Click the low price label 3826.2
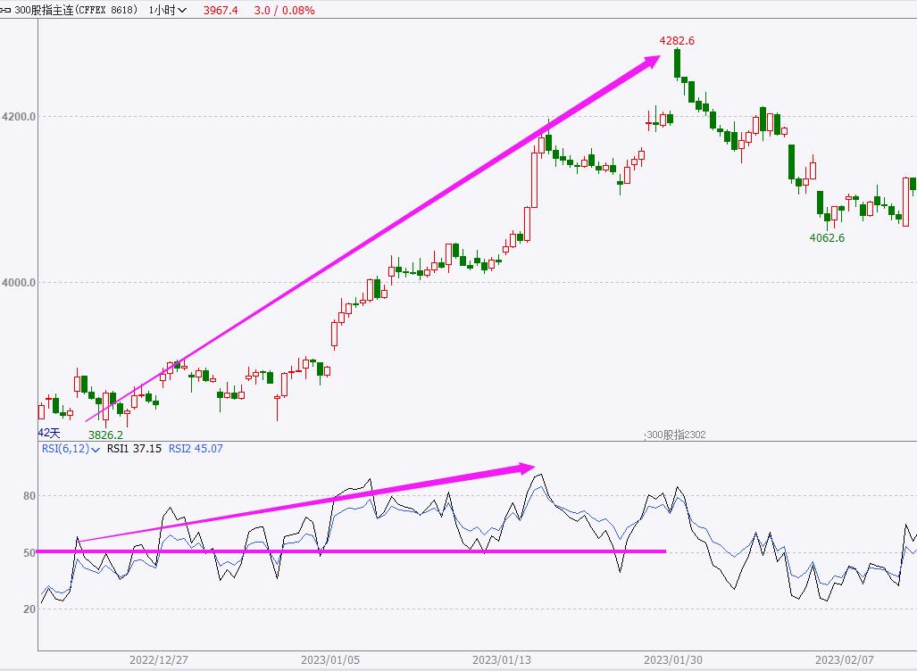 (106, 435)
